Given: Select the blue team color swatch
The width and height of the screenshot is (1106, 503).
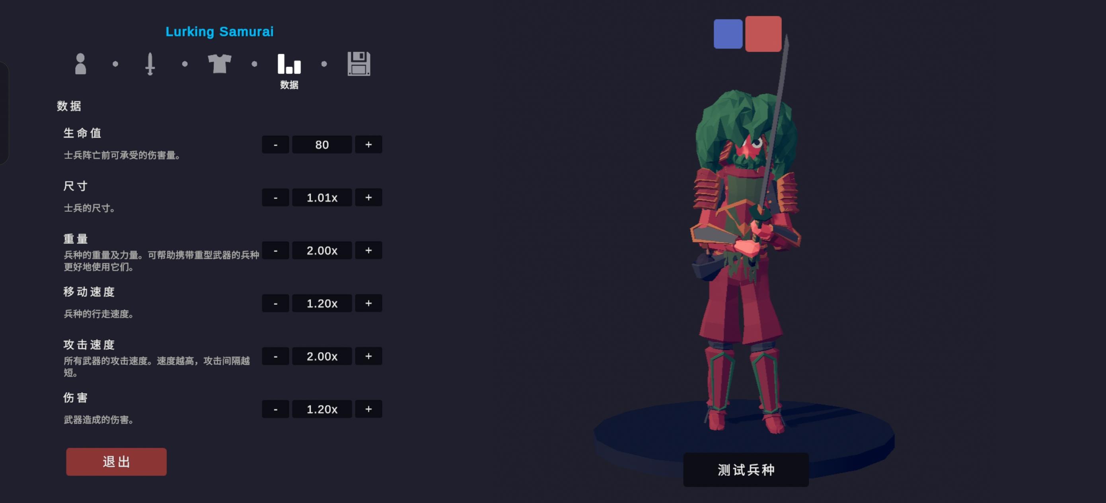Looking at the screenshot, I should [x=728, y=33].
